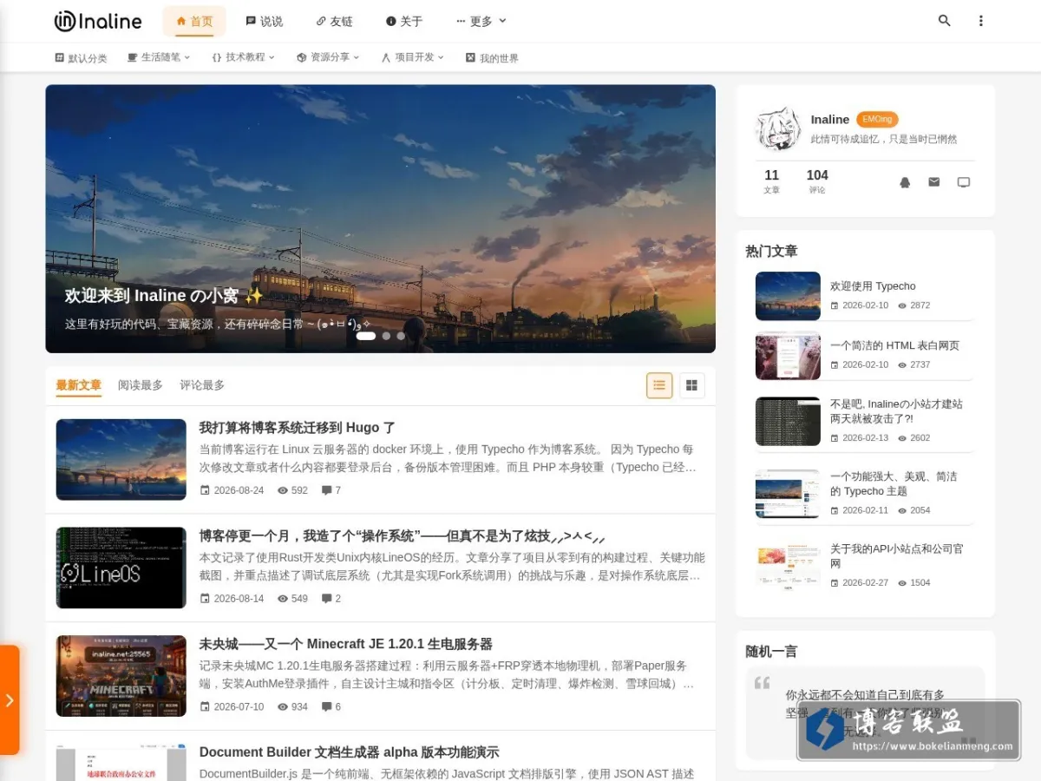Click the LineOS article thumbnail
The width and height of the screenshot is (1041, 781).
click(121, 568)
